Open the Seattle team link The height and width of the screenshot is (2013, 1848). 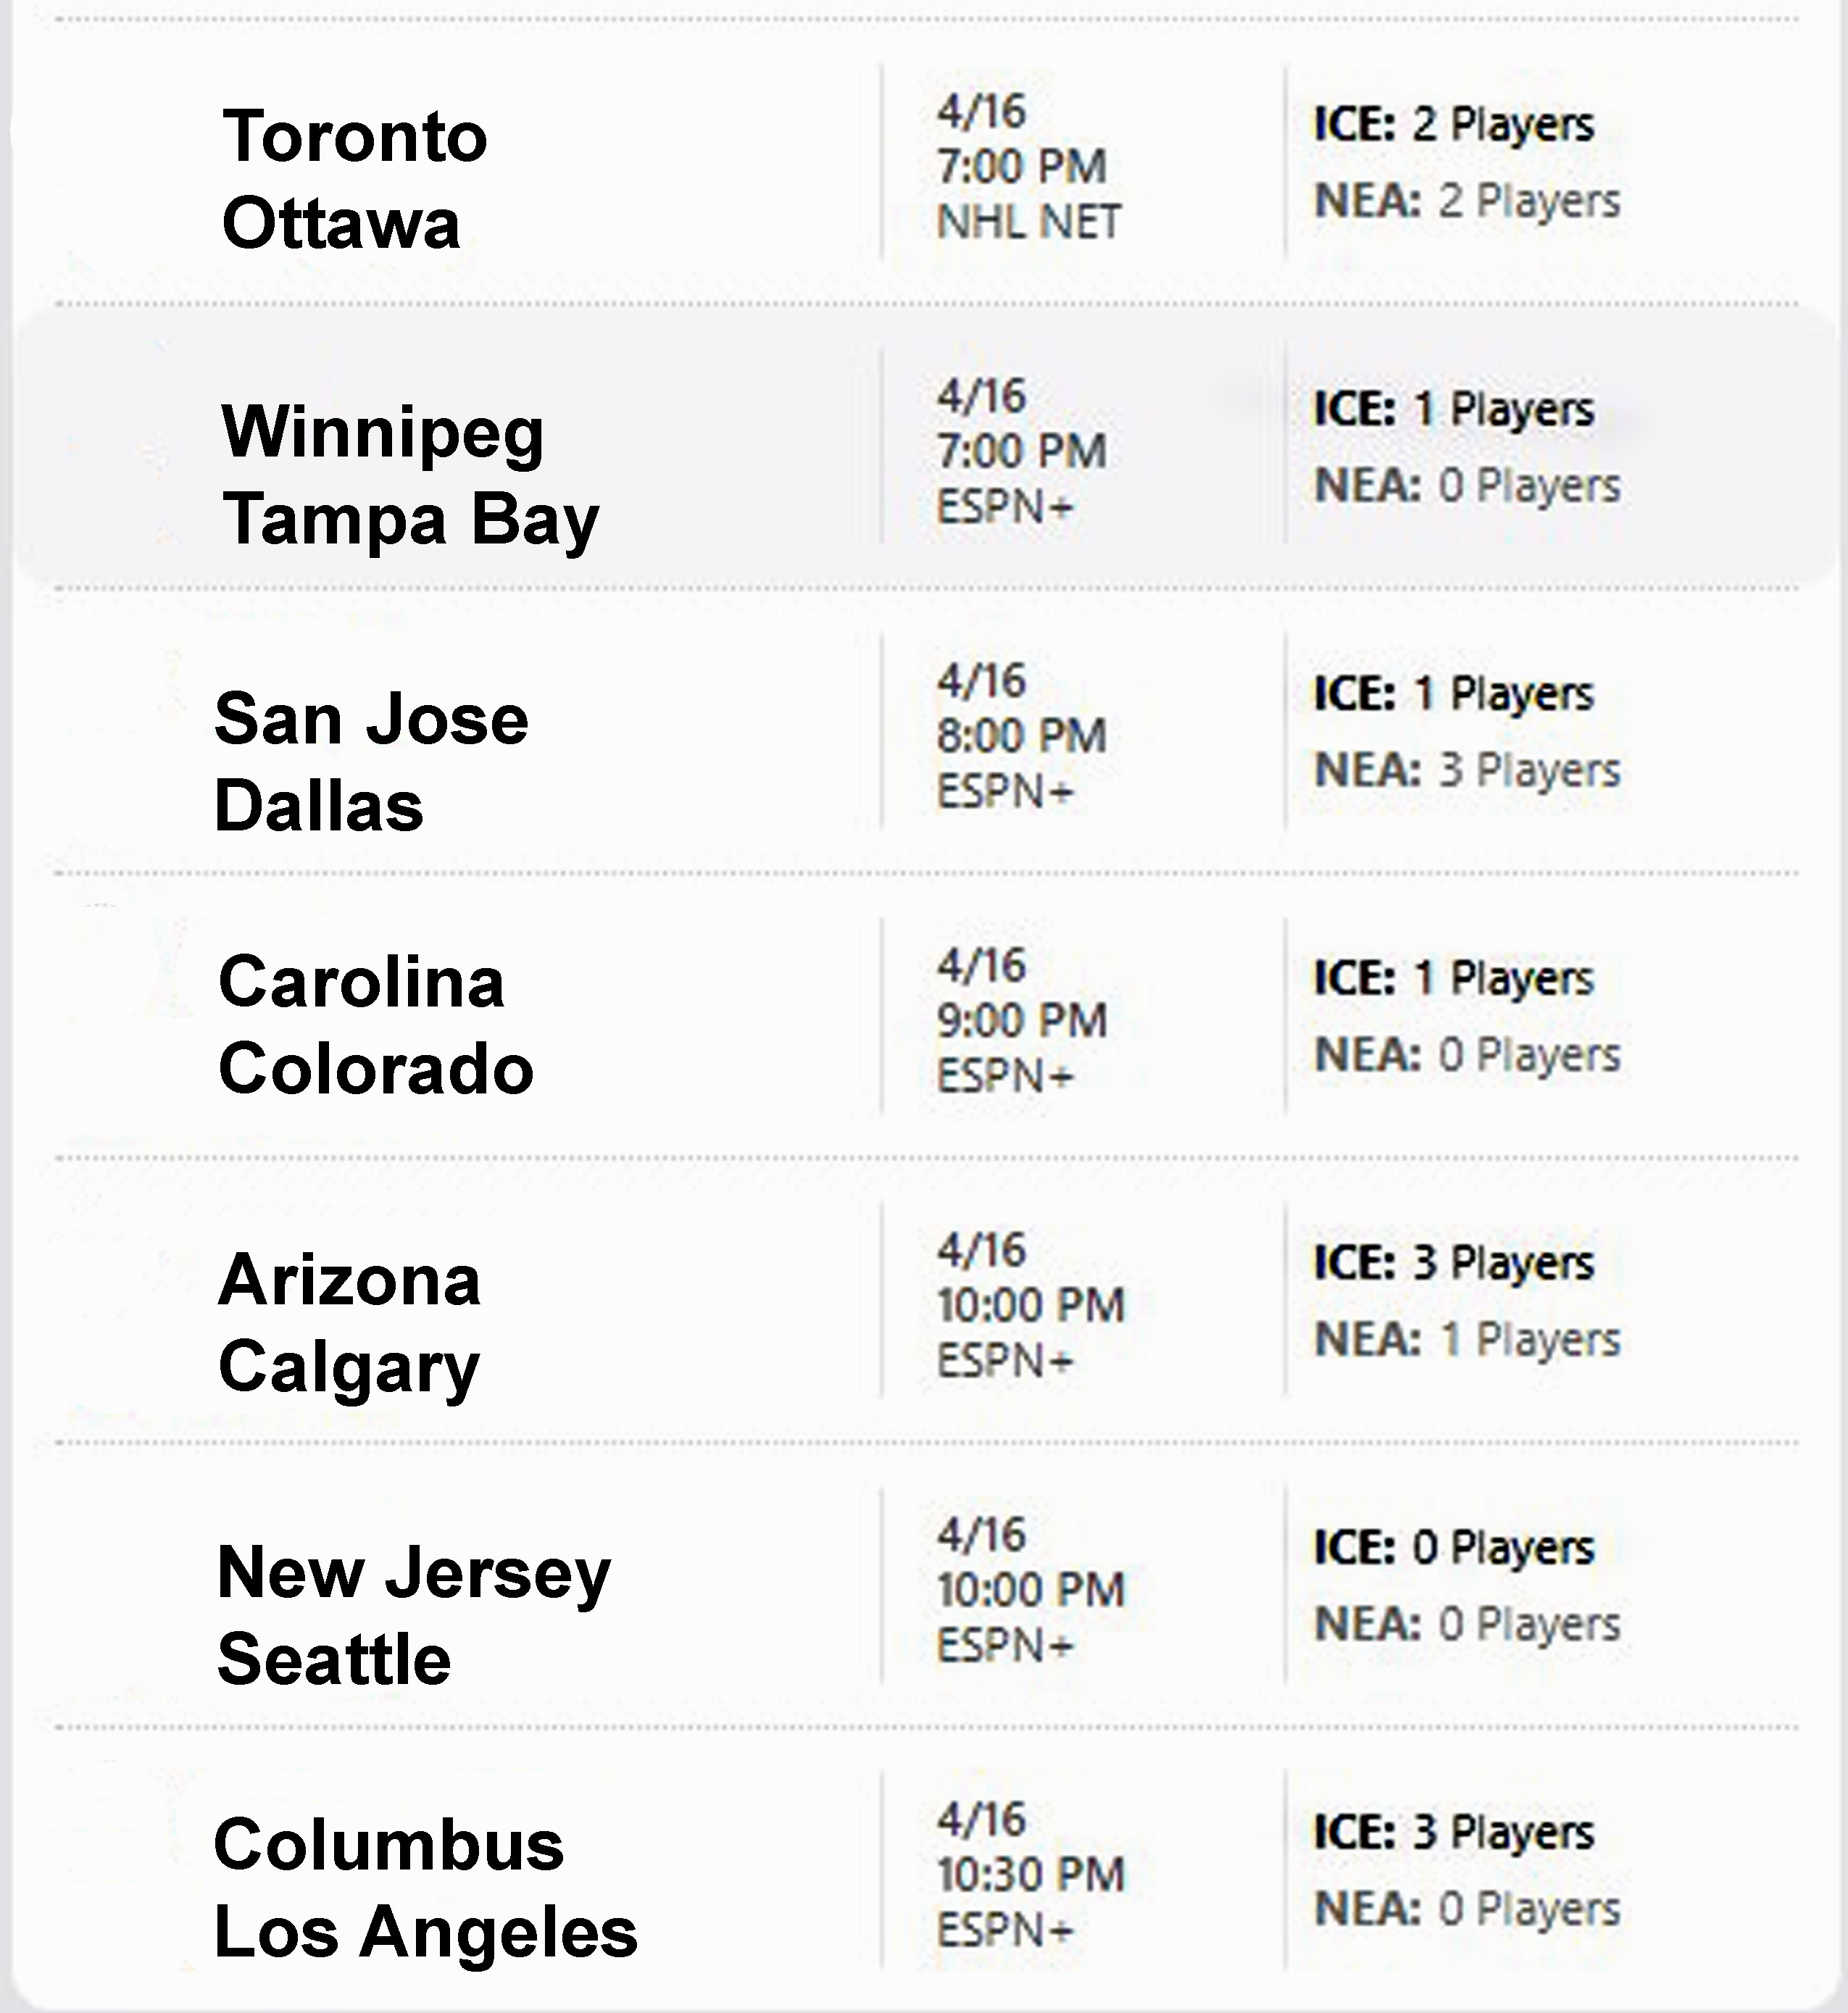334,1660
